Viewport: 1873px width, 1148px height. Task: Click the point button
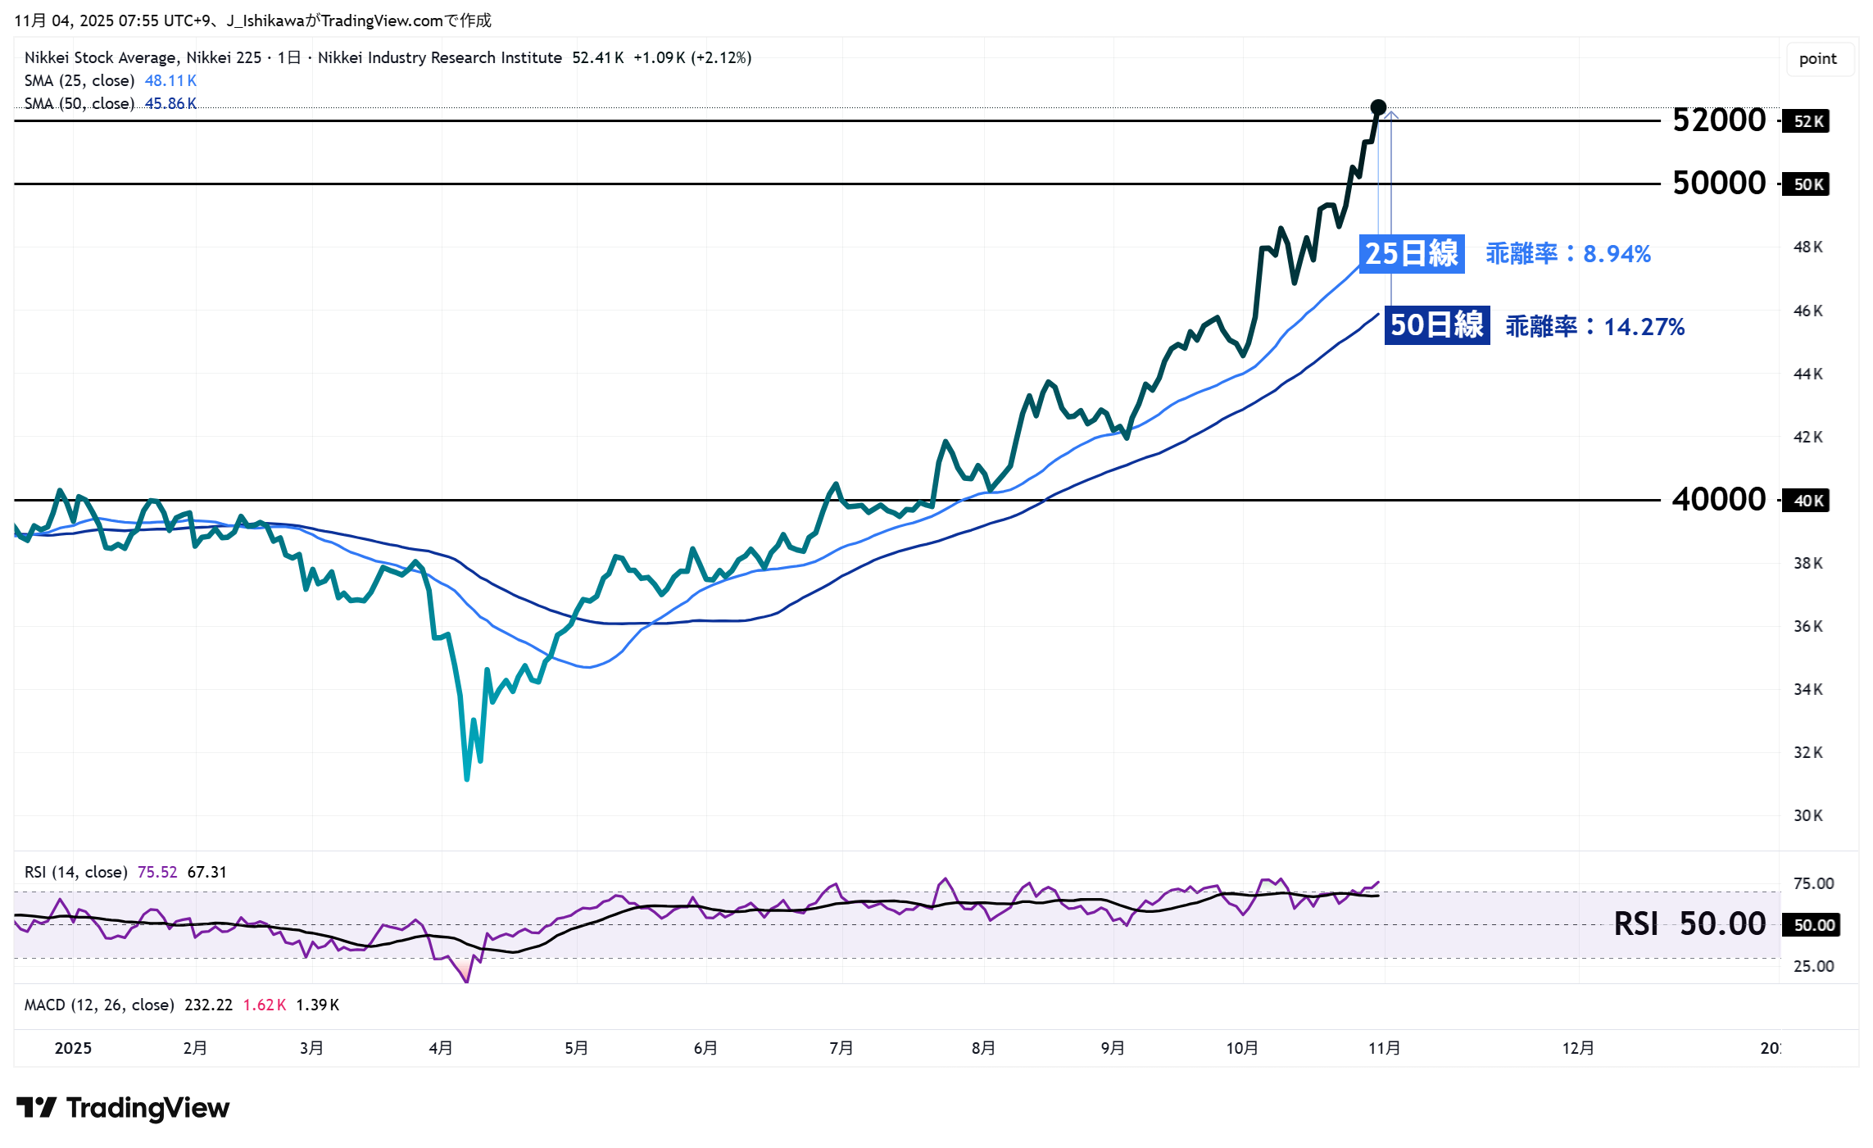(x=1817, y=59)
